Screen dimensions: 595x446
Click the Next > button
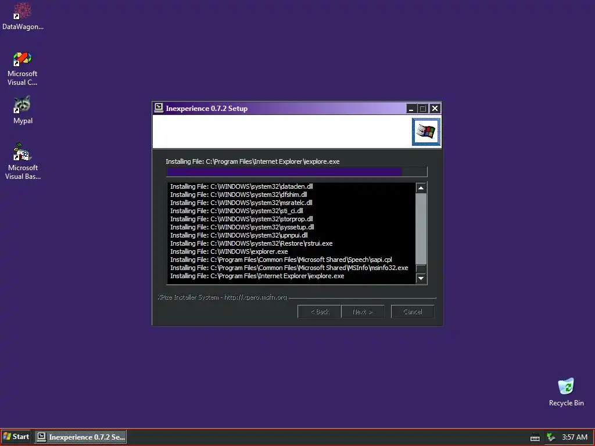pos(363,312)
